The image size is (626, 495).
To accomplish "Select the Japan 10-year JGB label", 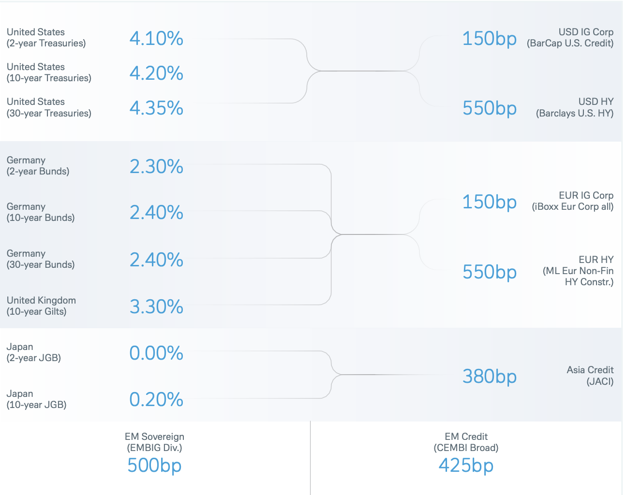I will [x=36, y=399].
